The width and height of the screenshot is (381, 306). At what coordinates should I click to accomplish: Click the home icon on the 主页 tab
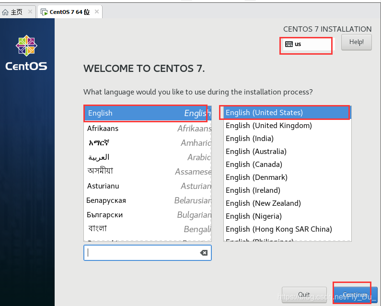tap(5, 12)
